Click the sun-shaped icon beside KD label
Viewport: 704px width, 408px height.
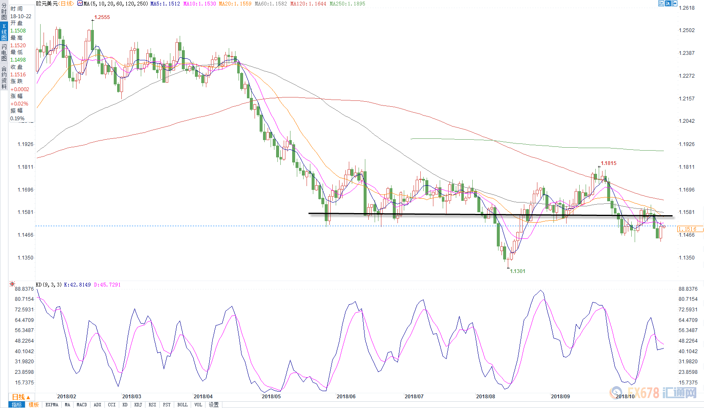(12, 284)
